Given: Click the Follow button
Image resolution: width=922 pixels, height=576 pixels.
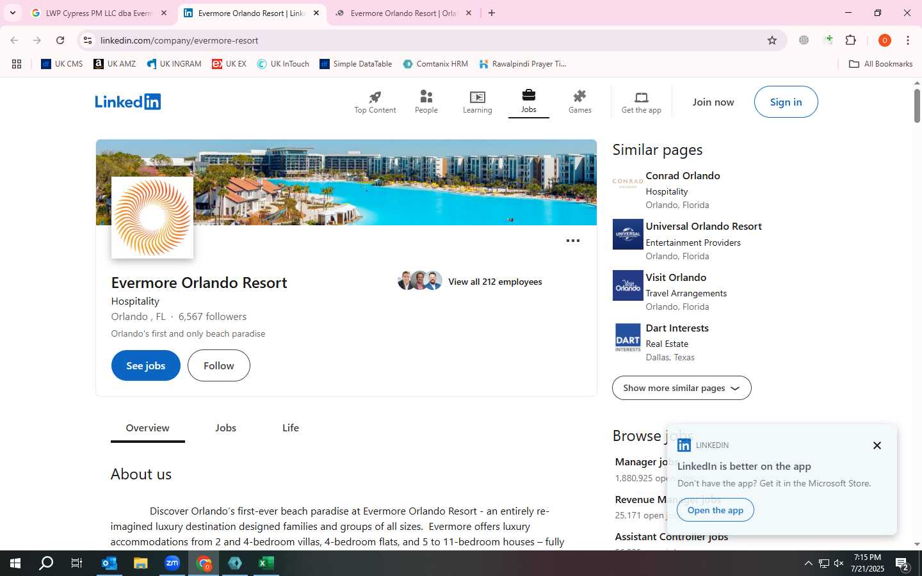Looking at the screenshot, I should click(219, 365).
